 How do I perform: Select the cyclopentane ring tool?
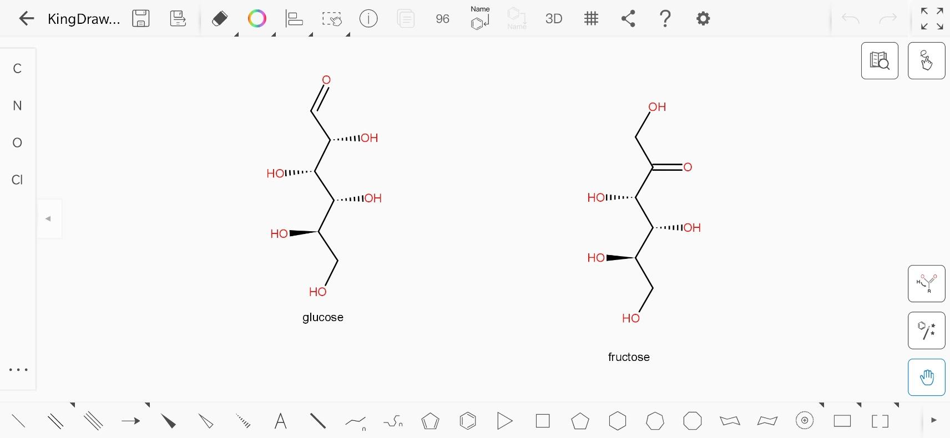580,421
